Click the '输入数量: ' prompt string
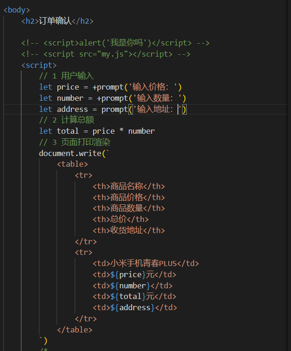The image size is (291, 351). click(157, 98)
